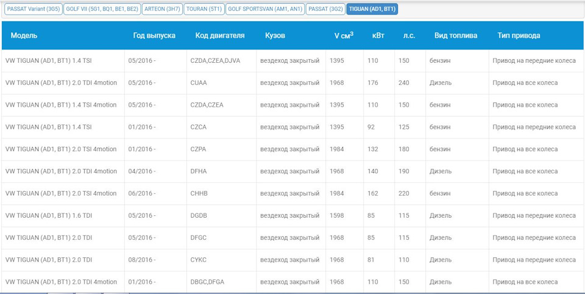Click the 132 kW value

coord(373,149)
